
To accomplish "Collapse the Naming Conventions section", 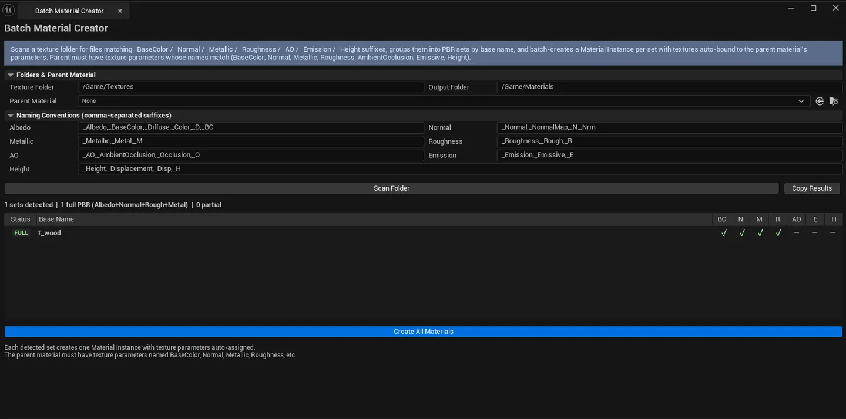I will pyautogui.click(x=11, y=116).
